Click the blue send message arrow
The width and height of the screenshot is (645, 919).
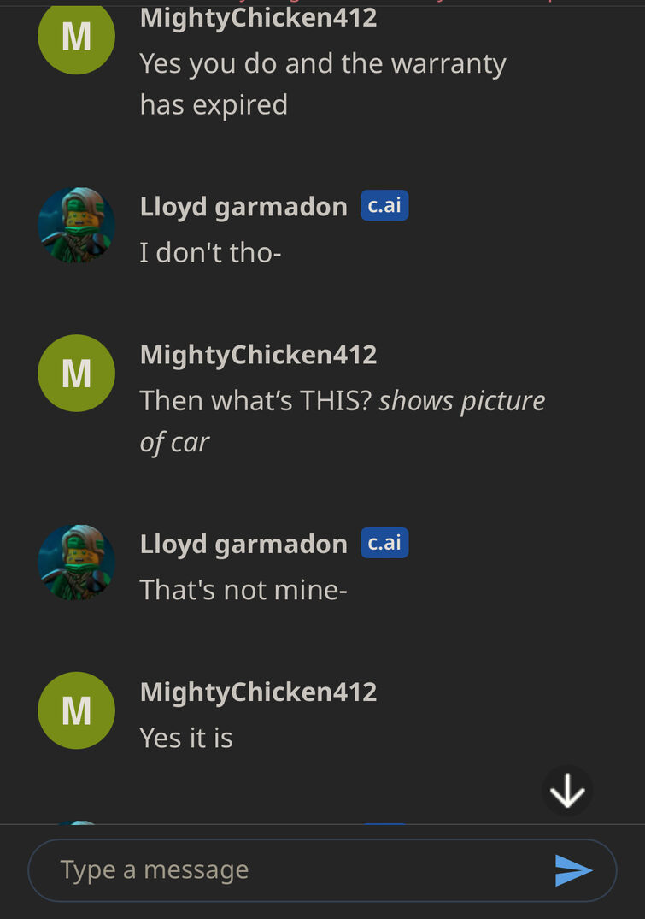[x=573, y=870]
